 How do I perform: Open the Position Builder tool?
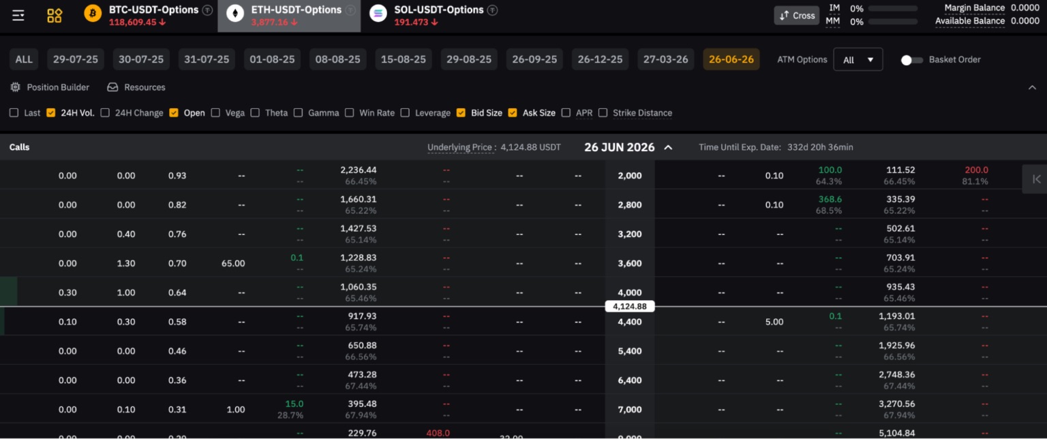click(x=49, y=87)
